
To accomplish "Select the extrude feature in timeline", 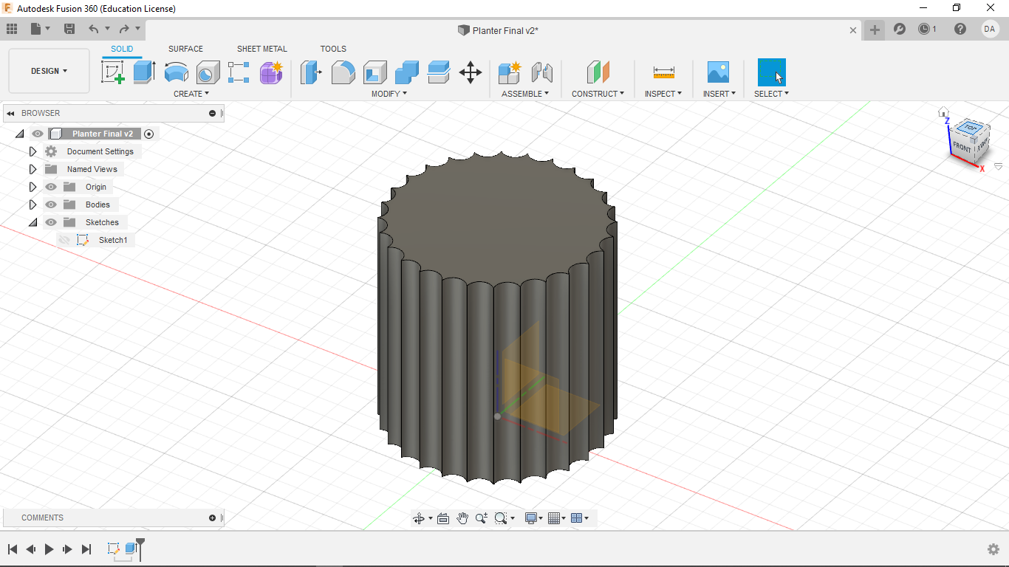I will (x=131, y=549).
